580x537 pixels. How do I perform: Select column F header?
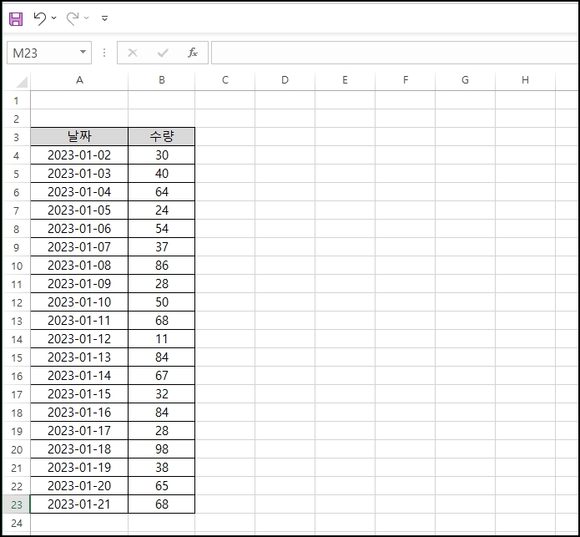[405, 80]
